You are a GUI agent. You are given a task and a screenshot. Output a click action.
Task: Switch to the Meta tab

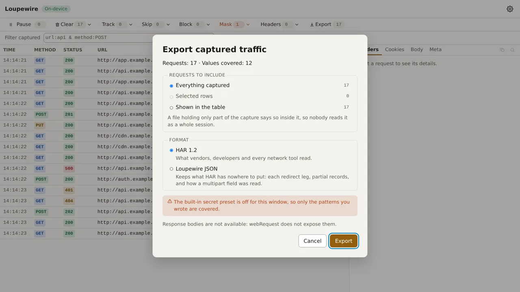click(435, 49)
